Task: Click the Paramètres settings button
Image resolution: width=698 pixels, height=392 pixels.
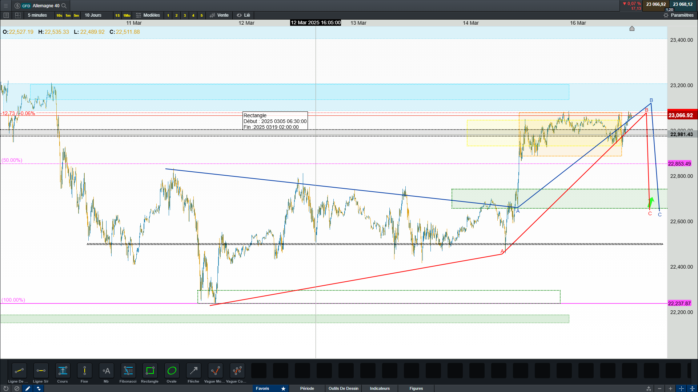Action: 678,15
